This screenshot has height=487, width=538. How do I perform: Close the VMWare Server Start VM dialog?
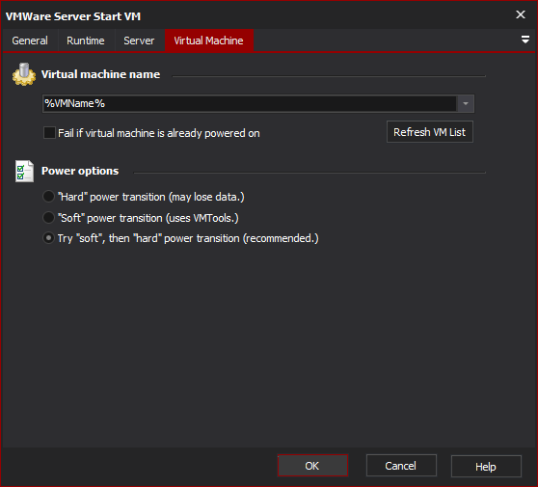(x=521, y=14)
